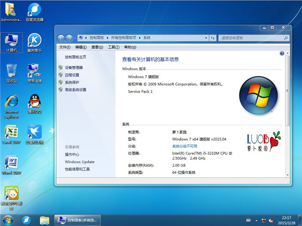Viewport: 302px width, 226px height.
Task: Click the LUOB 萝卜家园 OEM logo
Action: 264,141
